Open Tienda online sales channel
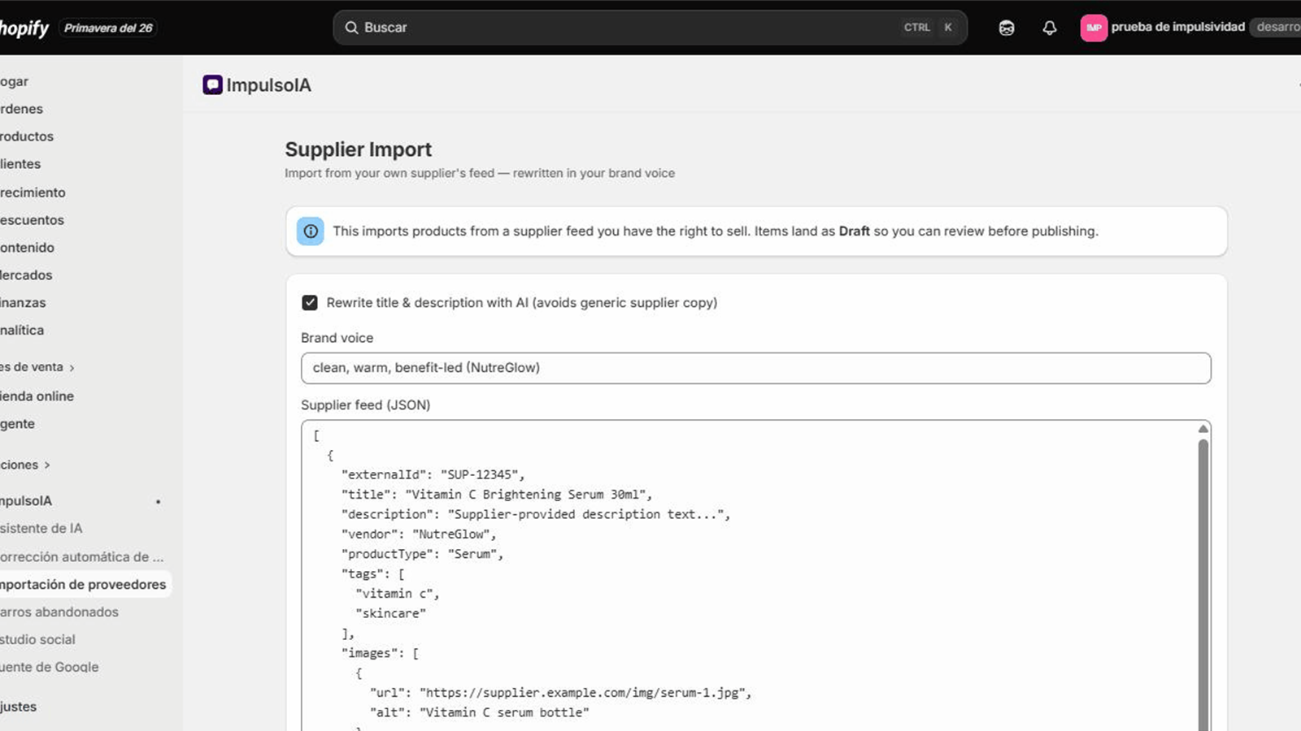 (37, 396)
